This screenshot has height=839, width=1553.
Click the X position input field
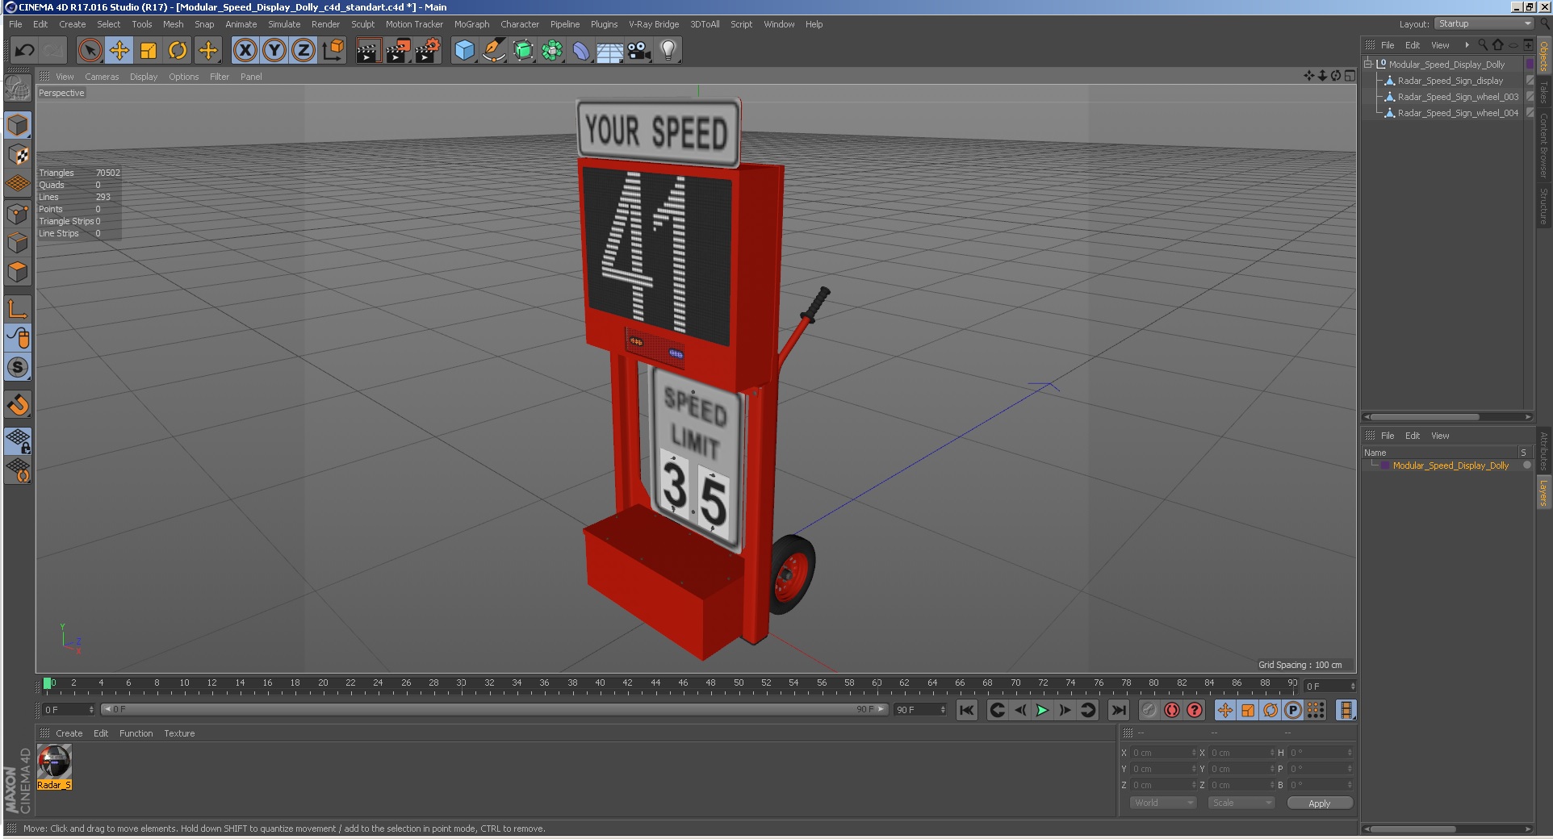tap(1163, 753)
